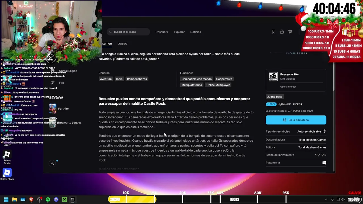The width and height of the screenshot is (363, 204).
Task: Click the store page vertical scrollbar
Action: (334, 76)
